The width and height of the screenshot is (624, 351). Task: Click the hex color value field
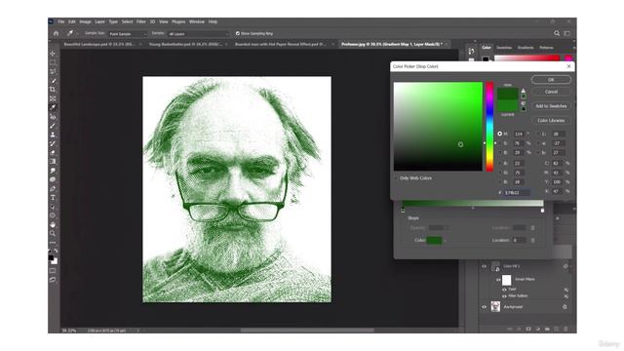tap(517, 193)
